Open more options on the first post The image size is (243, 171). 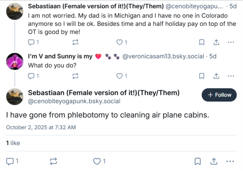[x=231, y=42]
